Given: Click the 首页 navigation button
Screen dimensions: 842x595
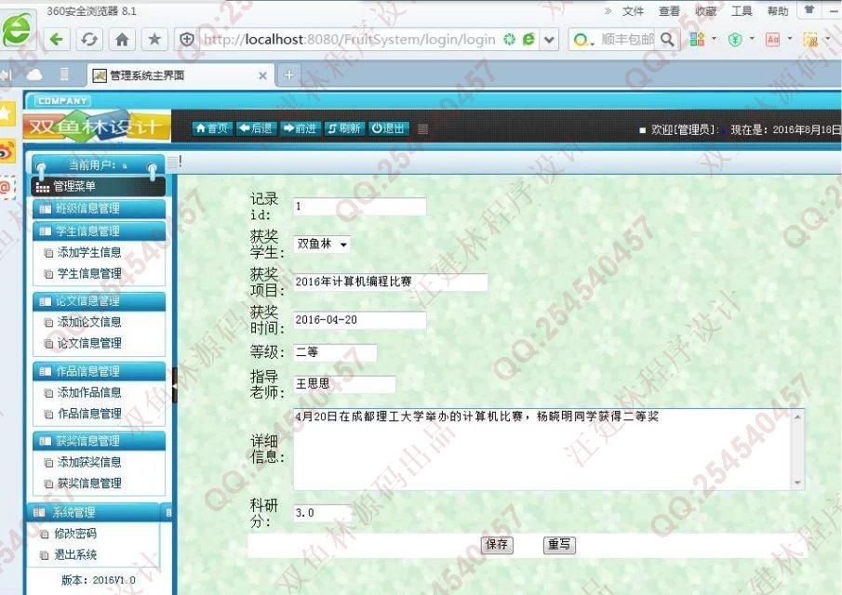Looking at the screenshot, I should (x=212, y=128).
